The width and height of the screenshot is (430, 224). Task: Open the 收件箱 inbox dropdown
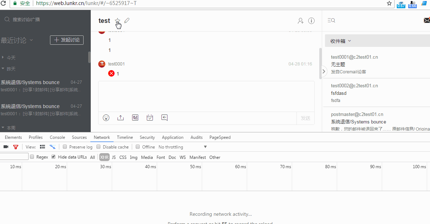[x=341, y=41]
